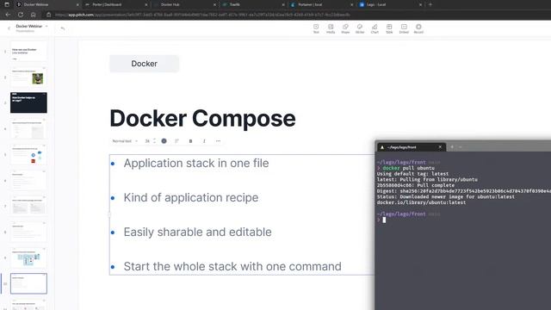The width and height of the screenshot is (551, 310).
Task: Select the dark slide 3 thumbnail
Action: (28, 102)
